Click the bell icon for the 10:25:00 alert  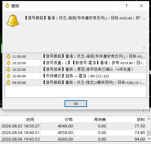pos(8,70)
